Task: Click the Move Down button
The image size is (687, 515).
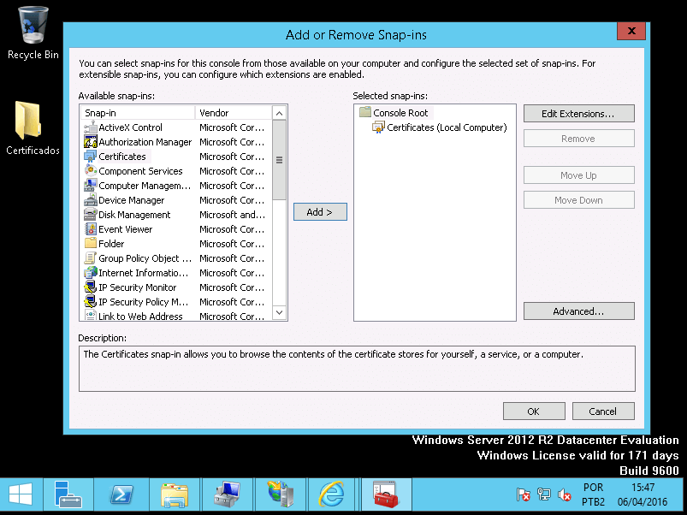Action: click(x=579, y=200)
